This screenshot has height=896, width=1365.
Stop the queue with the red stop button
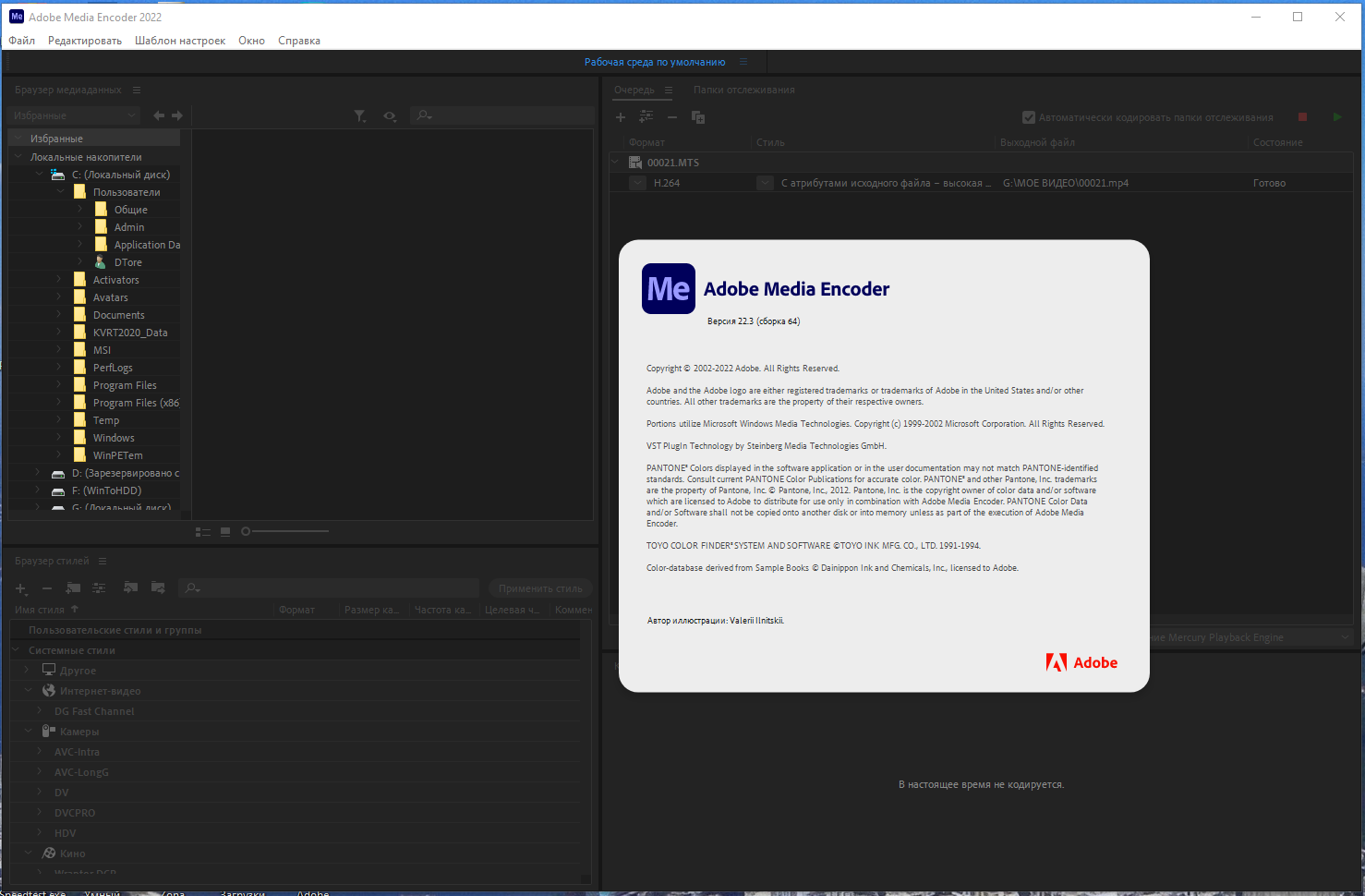coord(1303,117)
